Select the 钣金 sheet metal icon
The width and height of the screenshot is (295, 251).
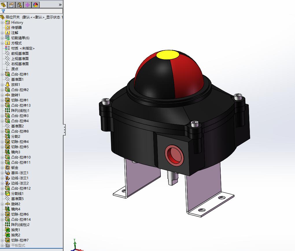(x=8, y=168)
